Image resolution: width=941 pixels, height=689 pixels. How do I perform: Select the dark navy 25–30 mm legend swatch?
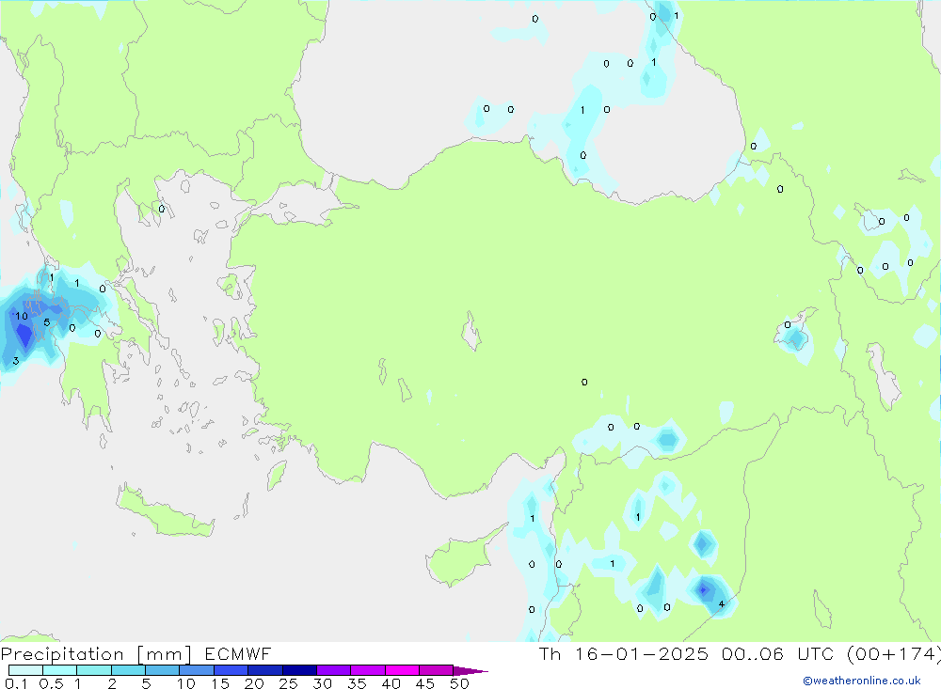[299, 670]
